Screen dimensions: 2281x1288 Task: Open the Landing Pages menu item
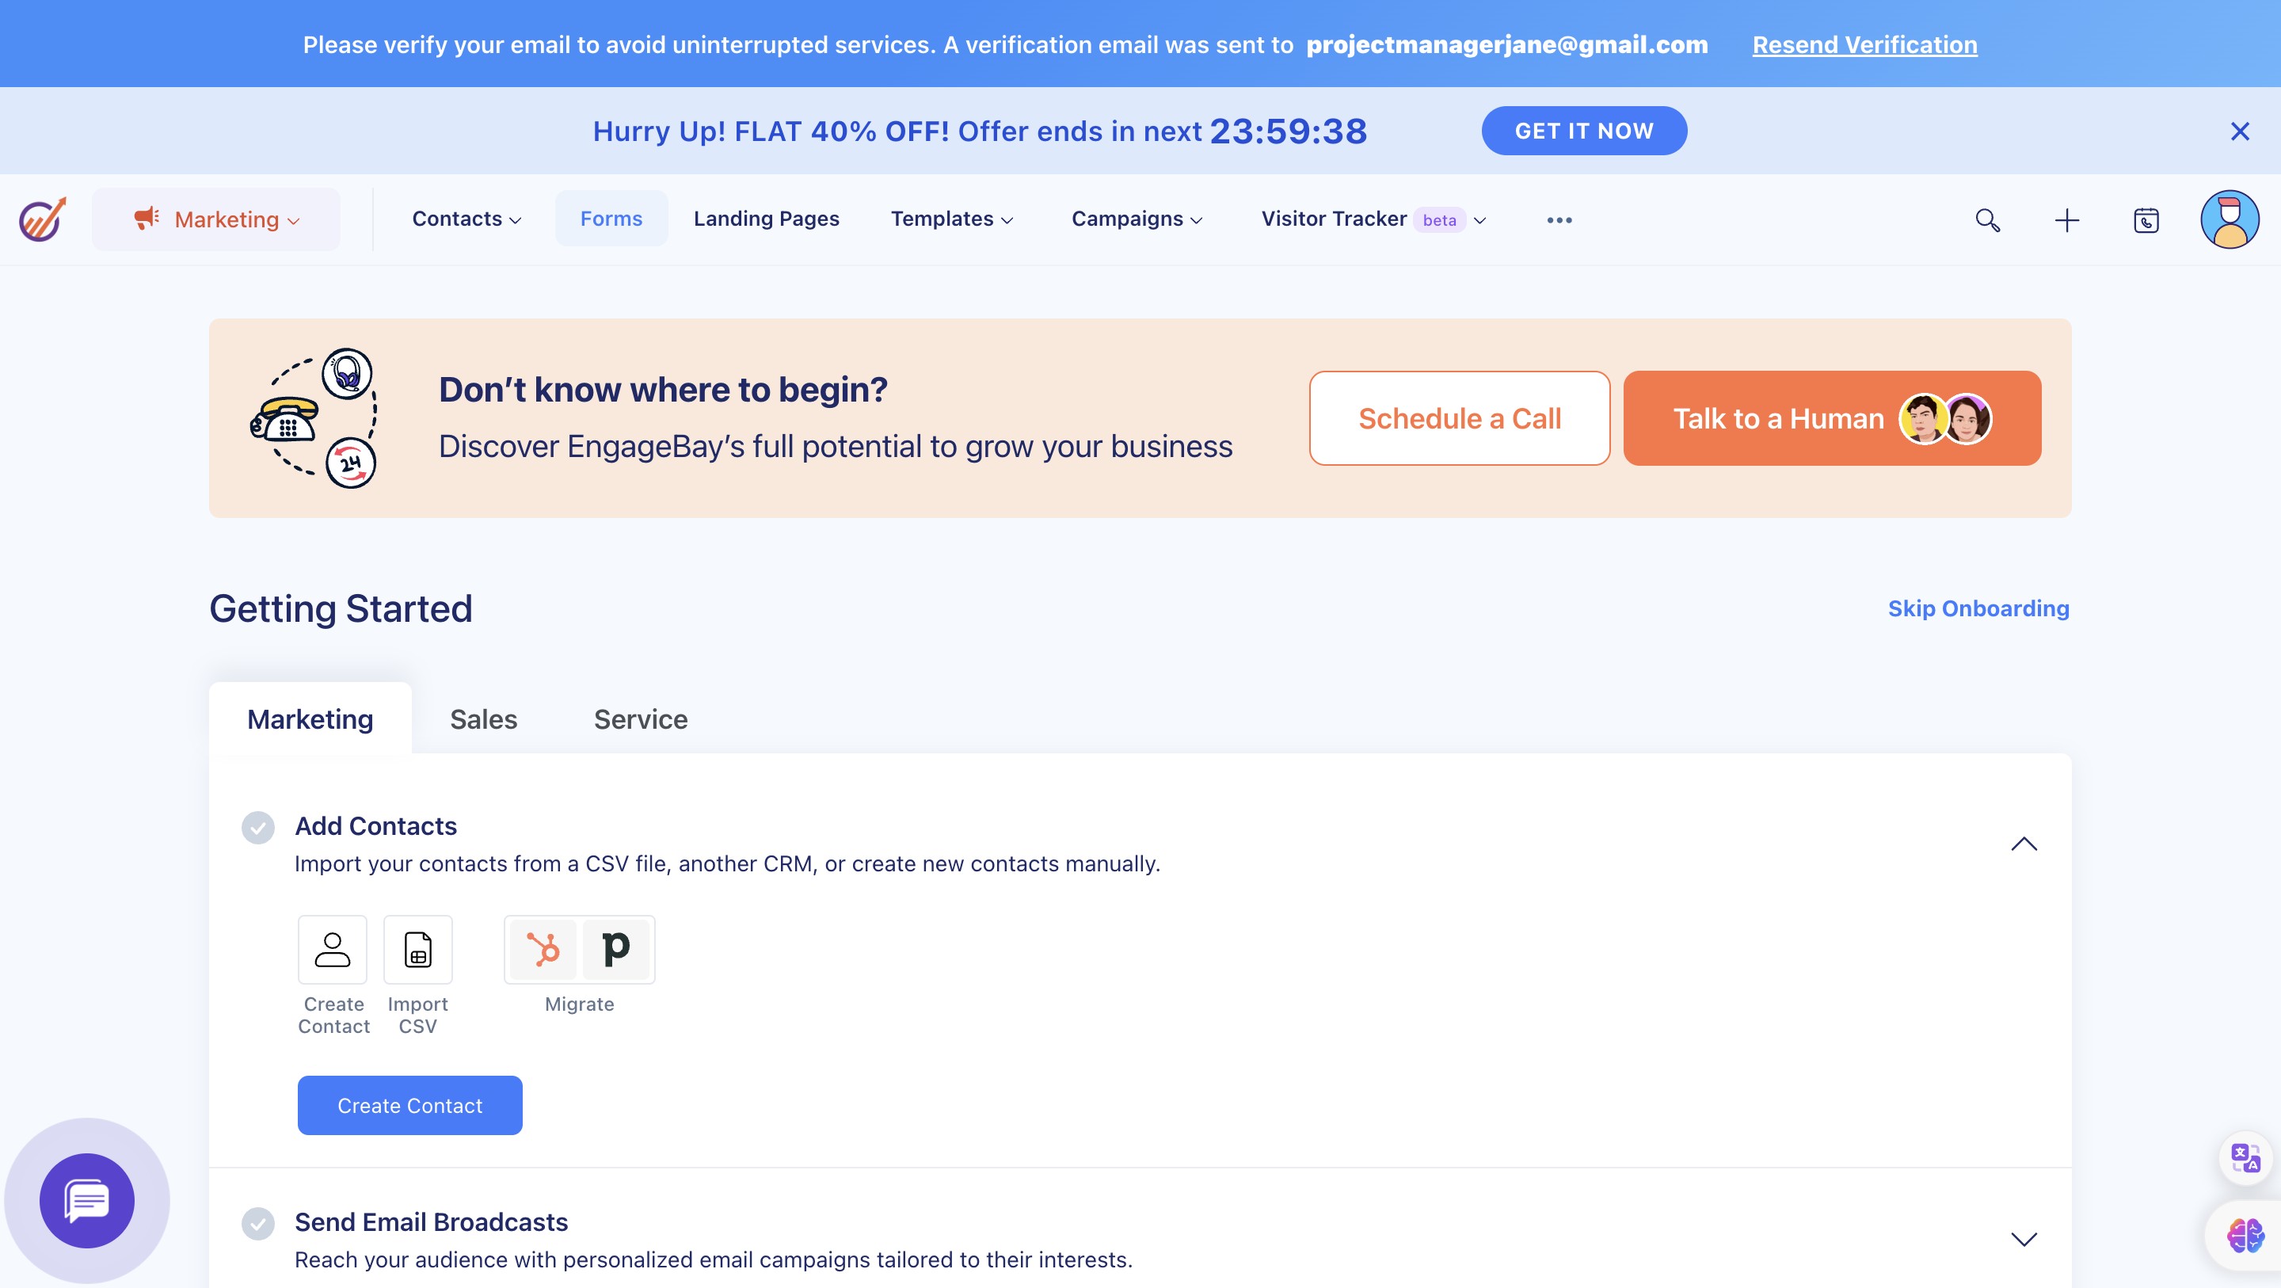point(766,219)
